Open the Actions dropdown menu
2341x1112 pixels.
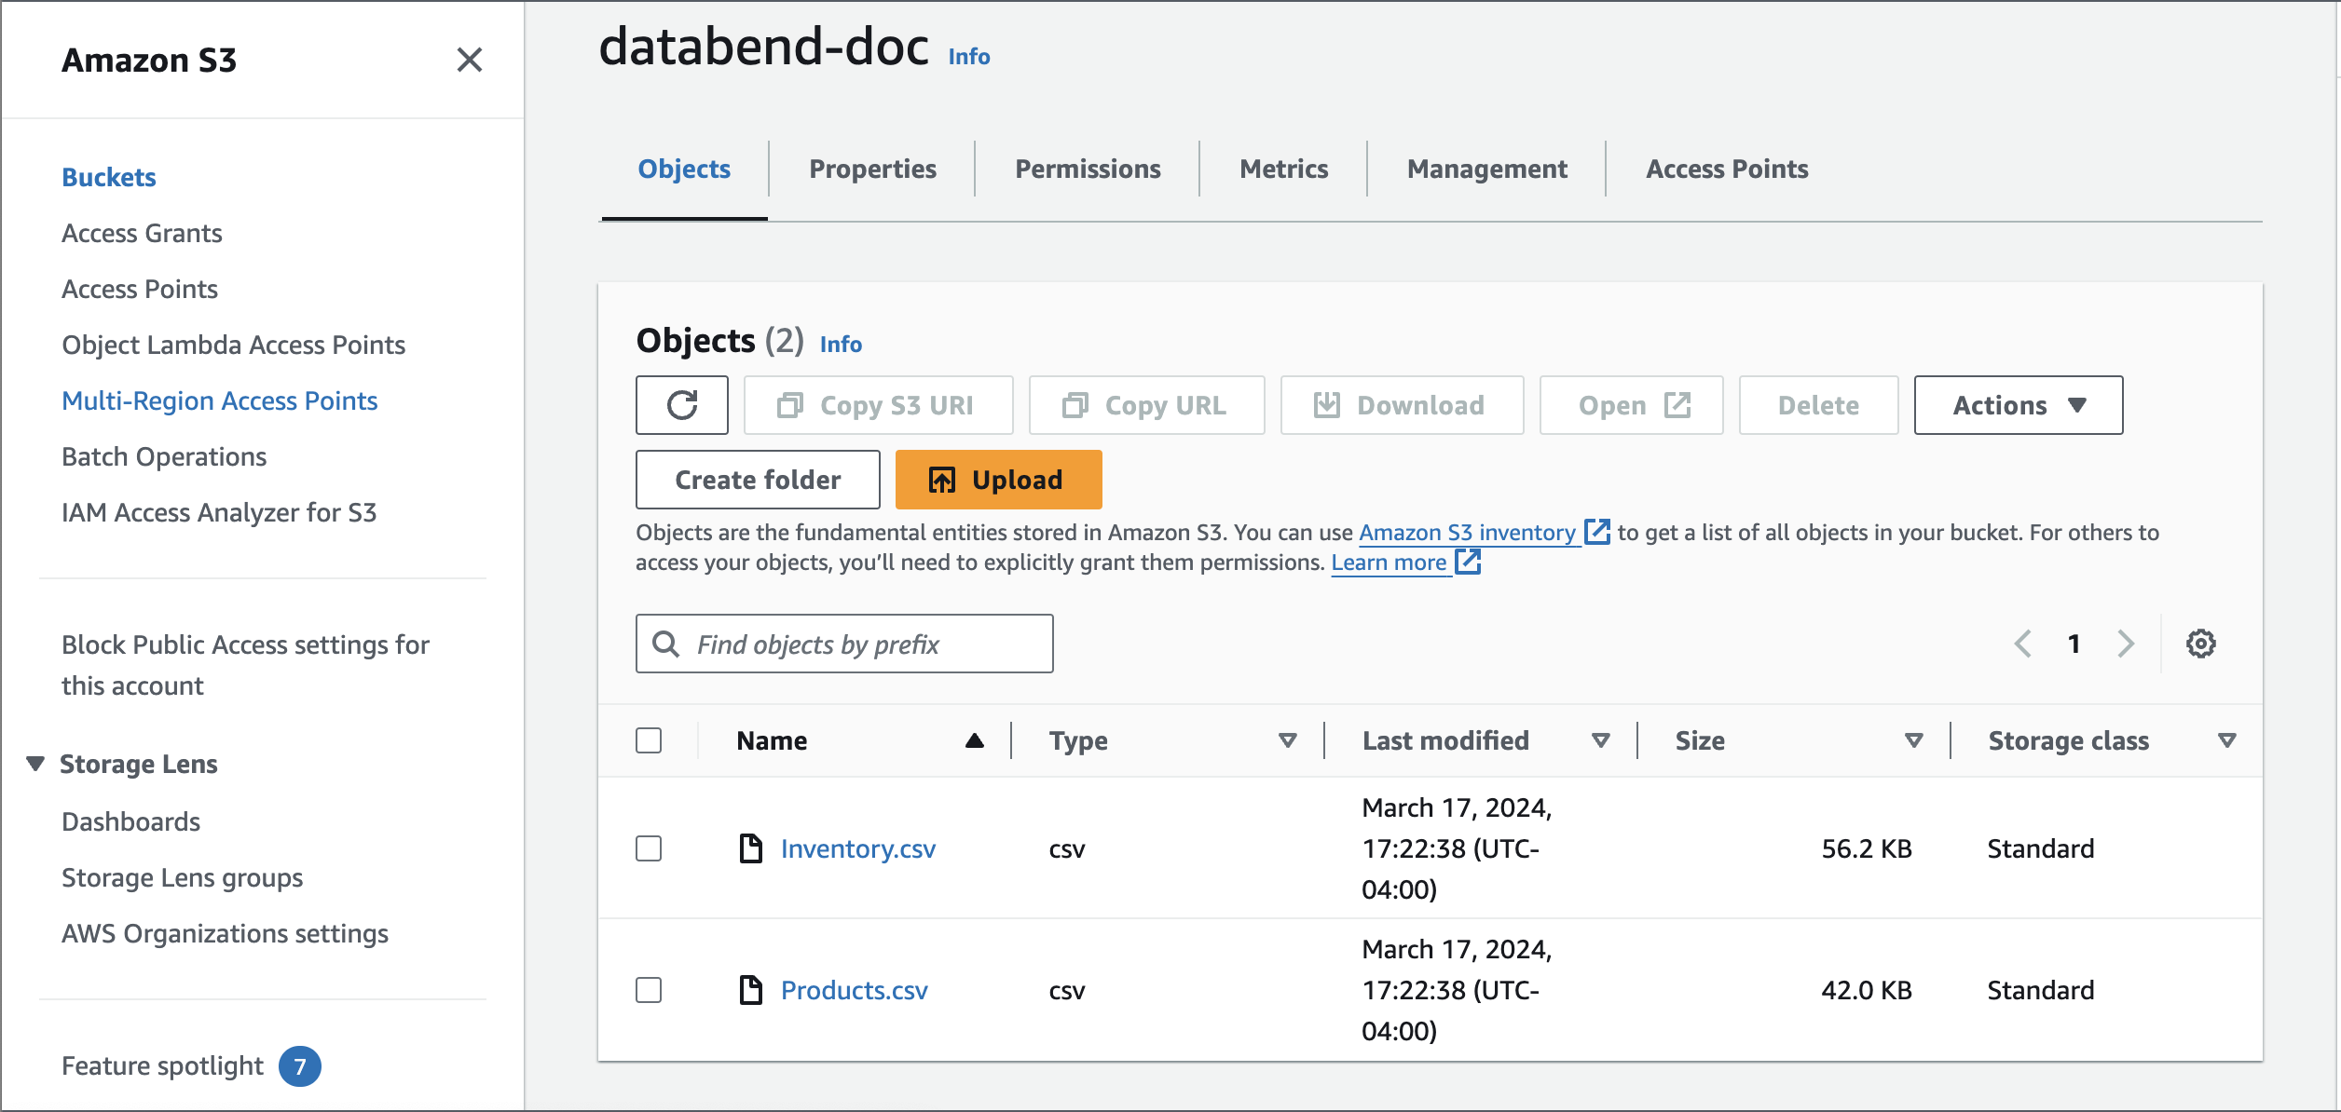pyautogui.click(x=2019, y=405)
